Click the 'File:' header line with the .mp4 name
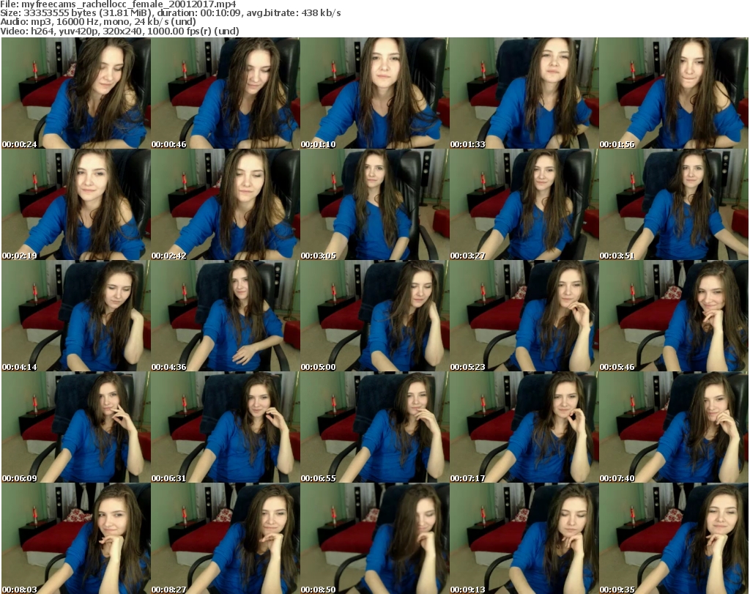The image size is (750, 594). click(118, 4)
